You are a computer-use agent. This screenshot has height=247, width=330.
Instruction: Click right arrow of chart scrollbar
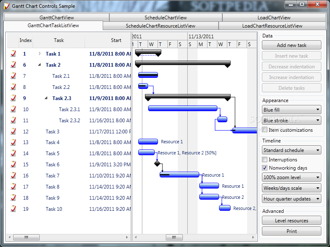coord(253,238)
